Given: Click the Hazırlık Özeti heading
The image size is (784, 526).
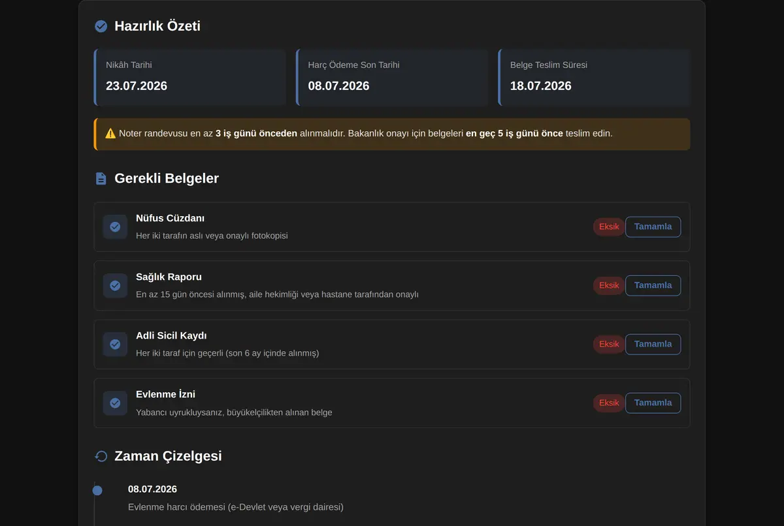Looking at the screenshot, I should pos(157,26).
